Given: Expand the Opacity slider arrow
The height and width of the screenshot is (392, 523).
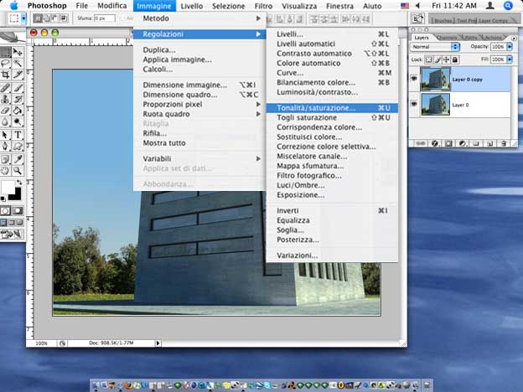Looking at the screenshot, I should point(510,47).
